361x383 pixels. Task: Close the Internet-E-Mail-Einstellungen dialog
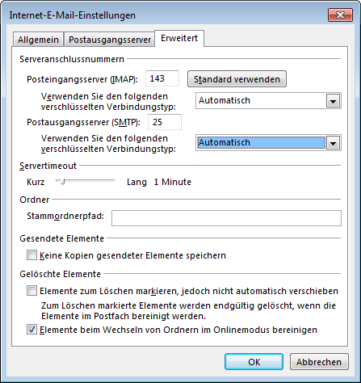[340, 15]
